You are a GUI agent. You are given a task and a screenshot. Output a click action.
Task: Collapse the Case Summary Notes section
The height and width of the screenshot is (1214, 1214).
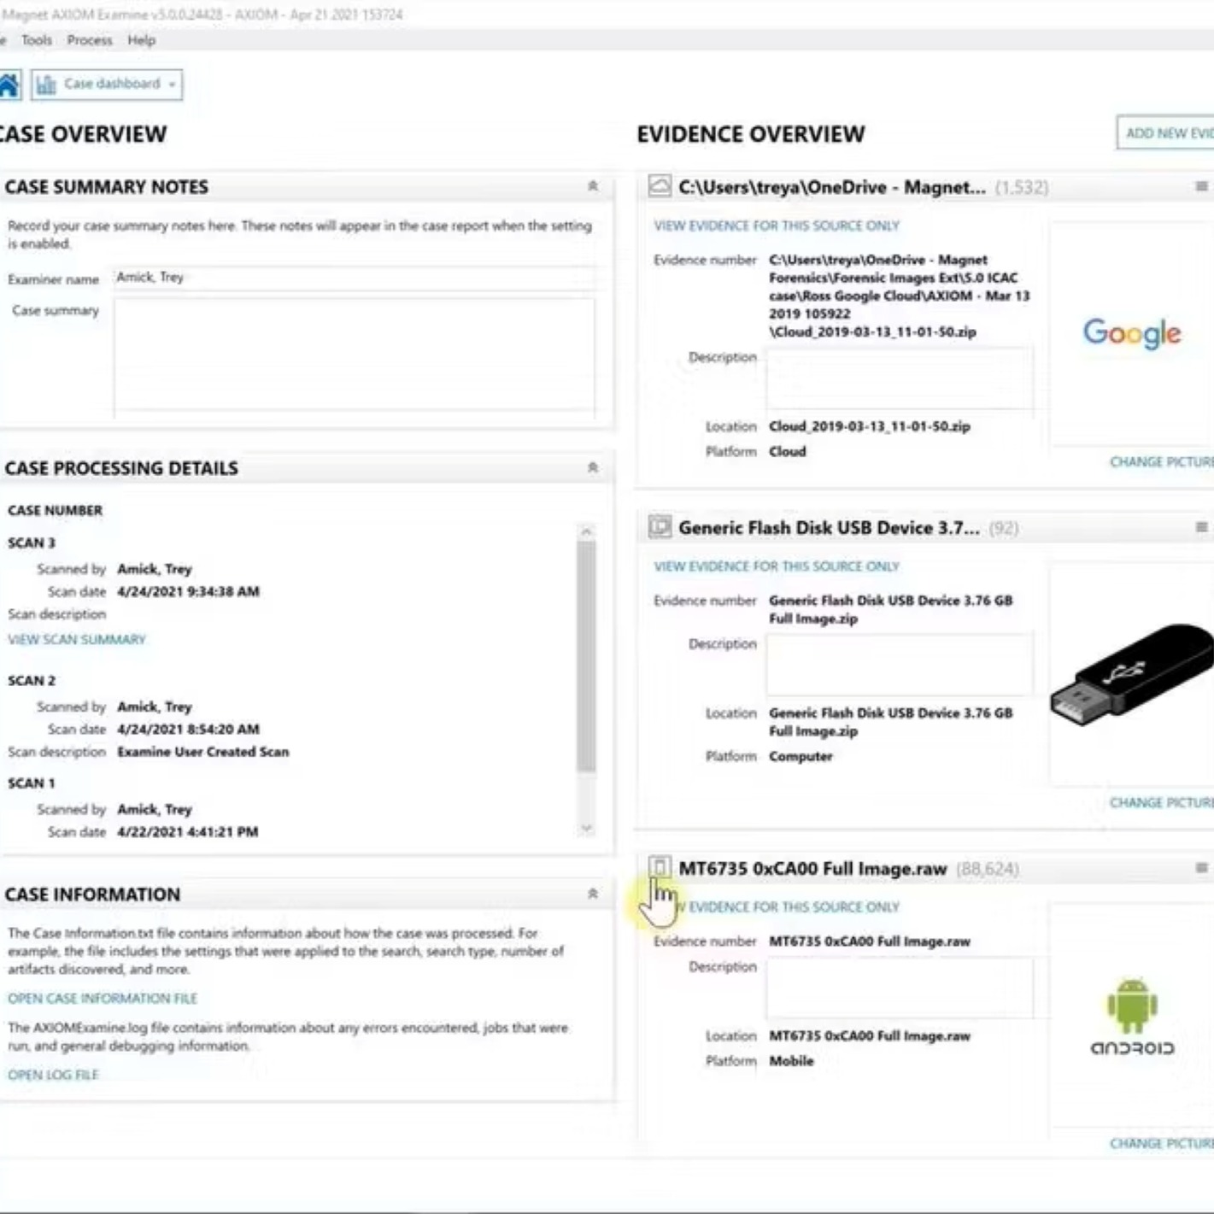pyautogui.click(x=593, y=186)
